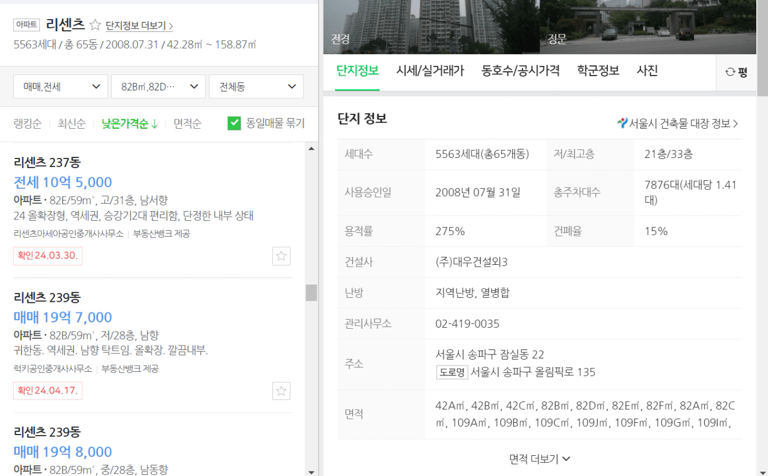Open the 82B㎡,82D area filter dropdown
The image size is (768, 476).
tap(158, 87)
